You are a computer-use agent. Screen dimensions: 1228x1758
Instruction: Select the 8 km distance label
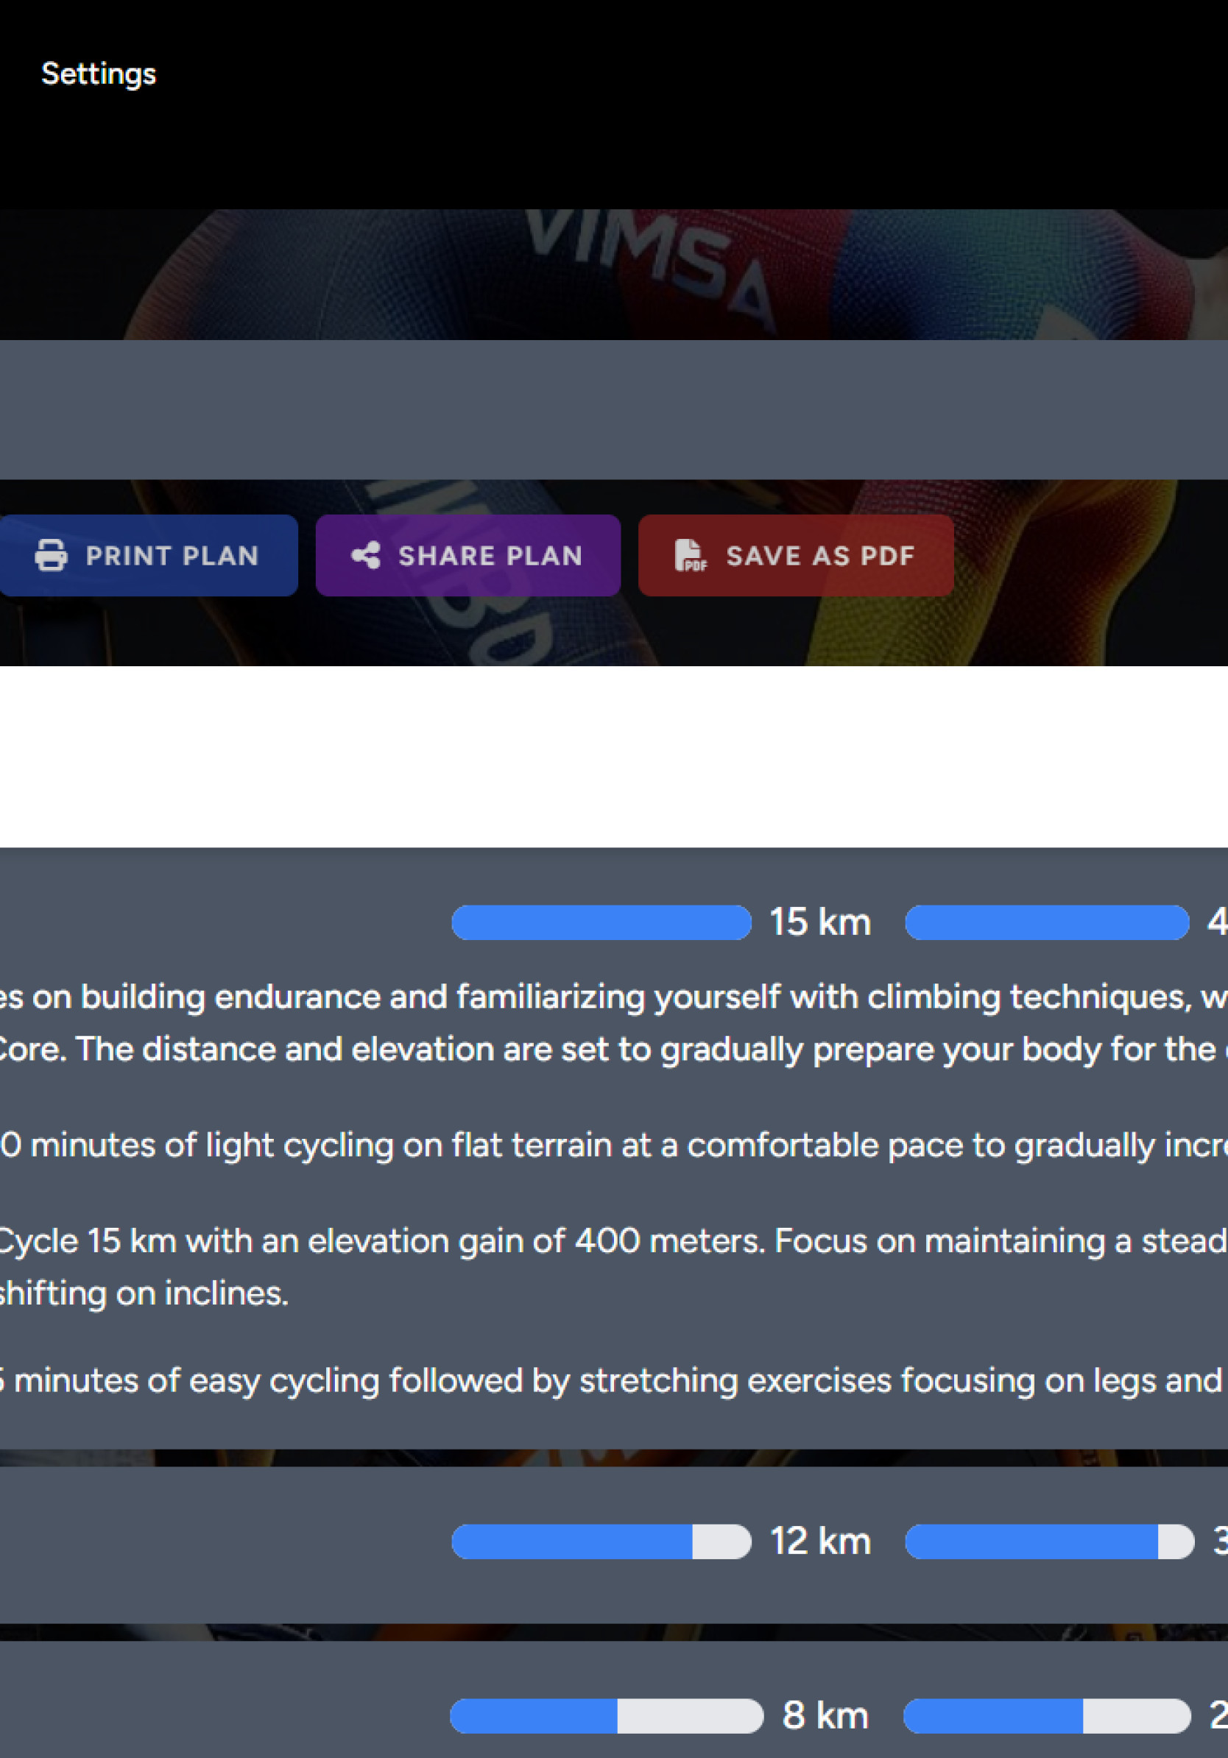[x=825, y=1716]
